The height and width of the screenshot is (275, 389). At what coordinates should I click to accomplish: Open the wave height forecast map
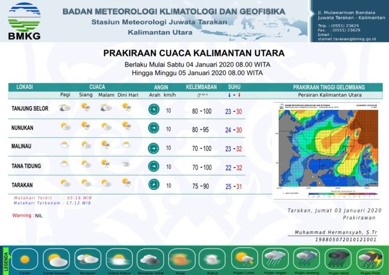pyautogui.click(x=328, y=148)
